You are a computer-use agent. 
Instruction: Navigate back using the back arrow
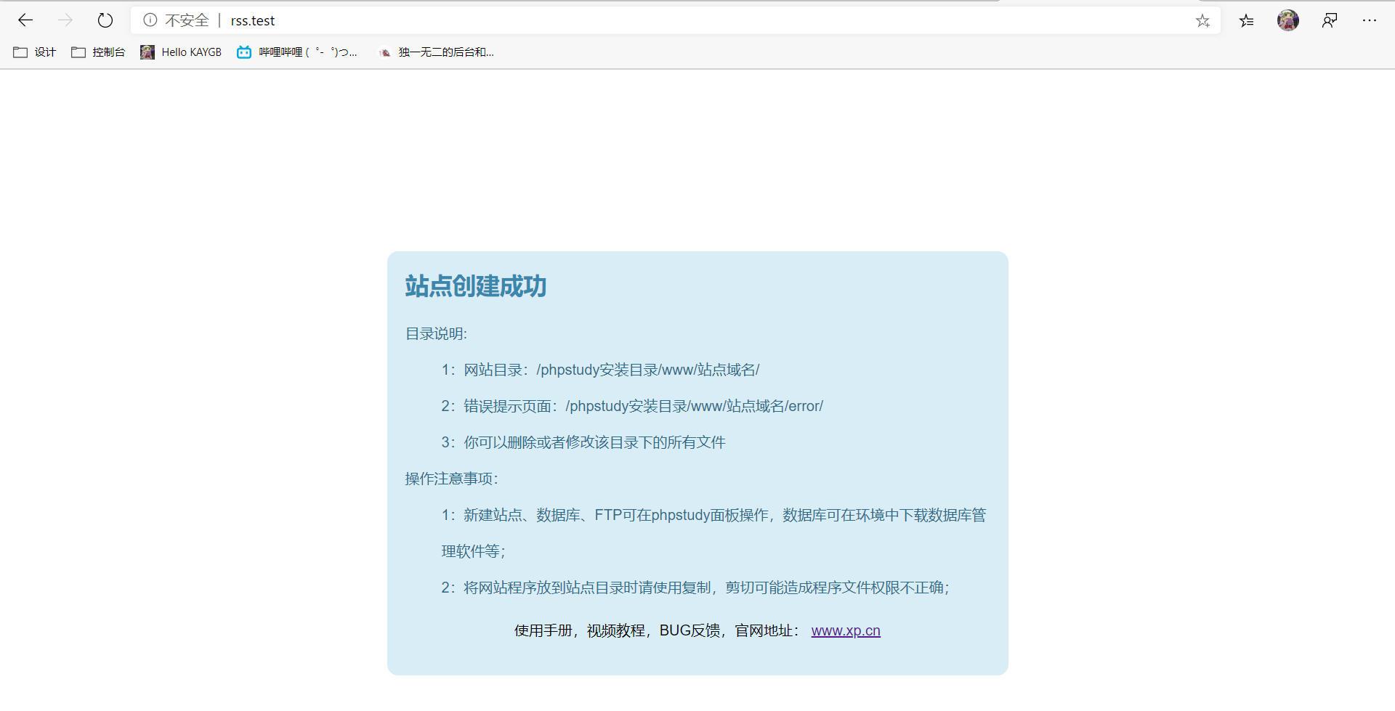26,20
